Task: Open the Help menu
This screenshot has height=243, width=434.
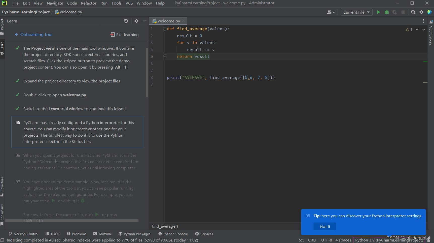Action: [x=160, y=3]
